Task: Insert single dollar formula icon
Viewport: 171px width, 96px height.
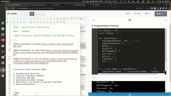Action: coord(41,22)
